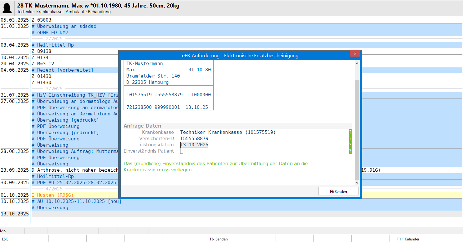This screenshot has height=242, width=463.
Task: Click ESC in the bottom function bar
Action: click(5, 239)
